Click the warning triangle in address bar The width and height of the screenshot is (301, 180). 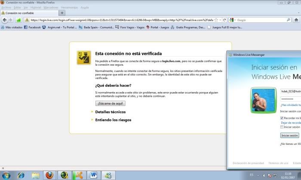[27, 20]
